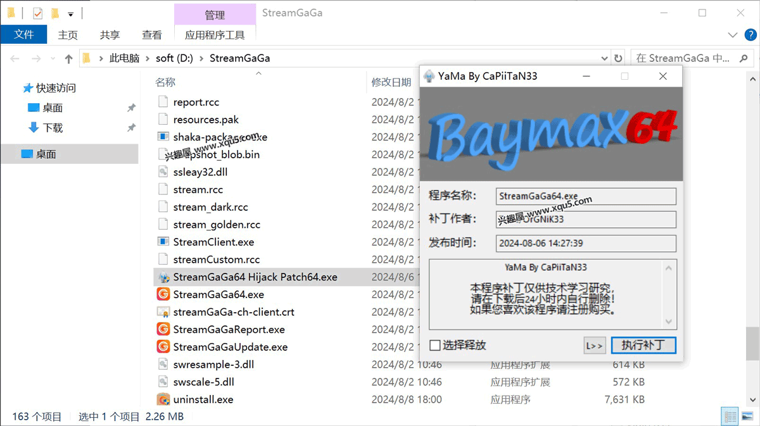This screenshot has width=760, height=426.
Task: Switch to large thumbnails view icon
Action: (749, 417)
